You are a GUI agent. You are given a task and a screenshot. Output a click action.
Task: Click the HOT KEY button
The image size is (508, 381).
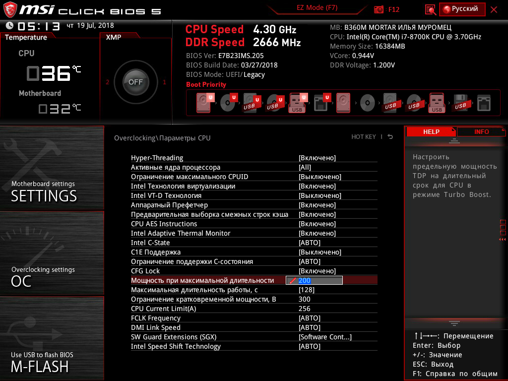364,137
